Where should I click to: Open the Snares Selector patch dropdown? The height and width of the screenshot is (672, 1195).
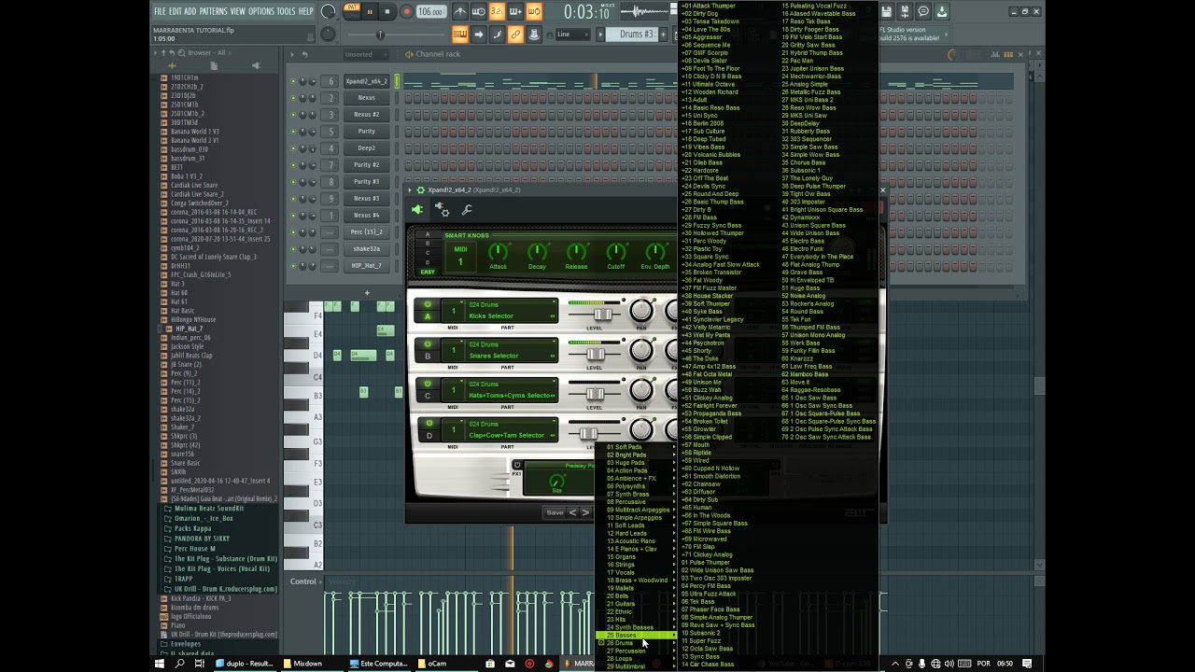click(x=510, y=356)
